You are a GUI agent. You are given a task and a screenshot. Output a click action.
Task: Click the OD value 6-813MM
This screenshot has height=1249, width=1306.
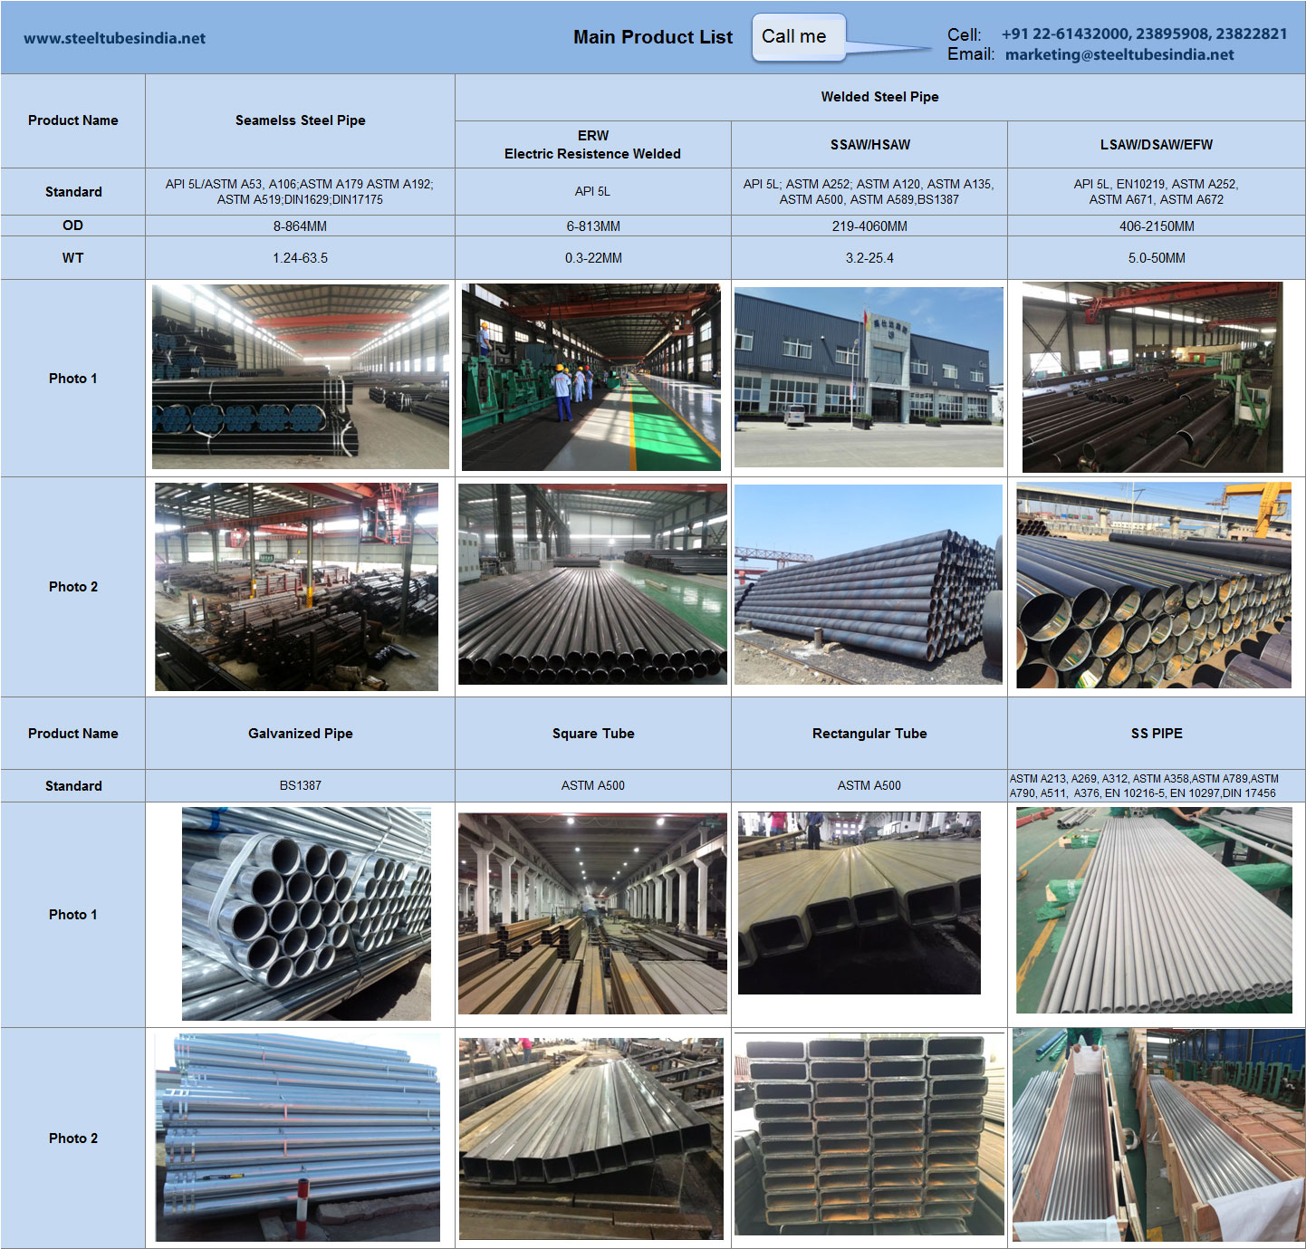(x=593, y=226)
